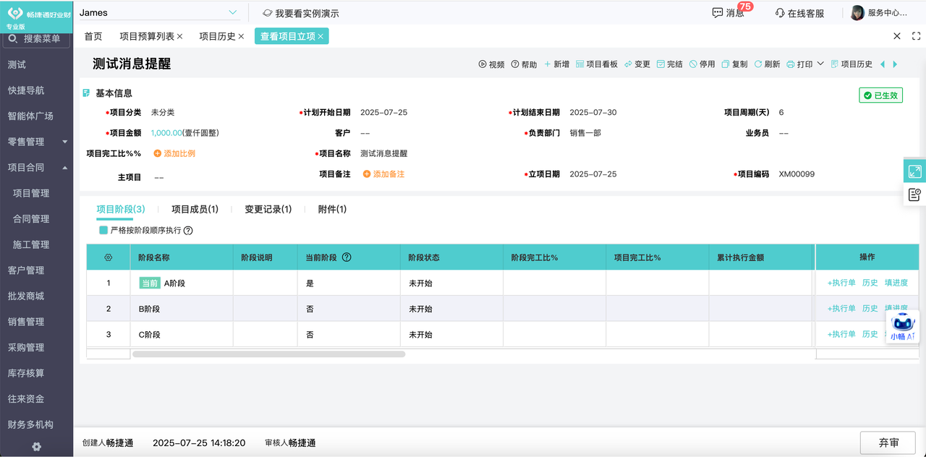
Task: Click the 小畅 AI assistant robot icon
Action: coord(903,327)
